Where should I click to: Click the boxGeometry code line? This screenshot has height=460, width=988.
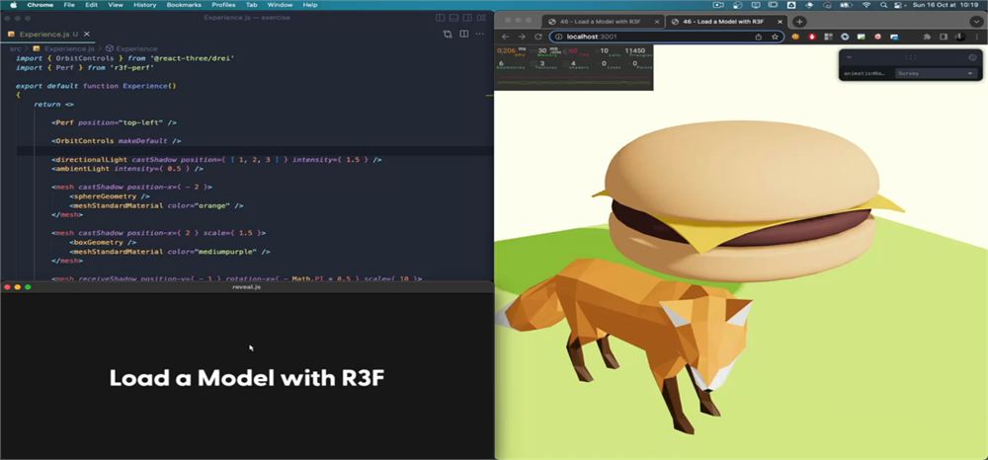(x=104, y=242)
